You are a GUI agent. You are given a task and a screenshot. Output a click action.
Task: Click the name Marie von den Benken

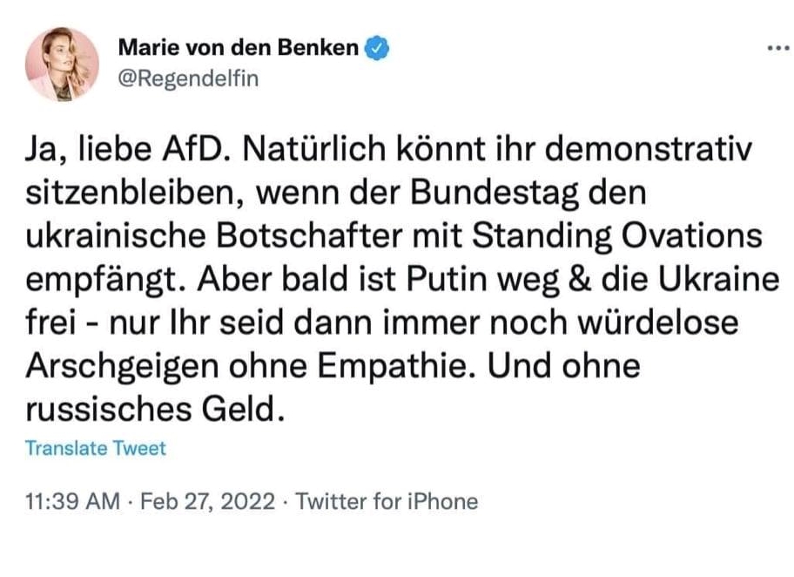point(238,47)
